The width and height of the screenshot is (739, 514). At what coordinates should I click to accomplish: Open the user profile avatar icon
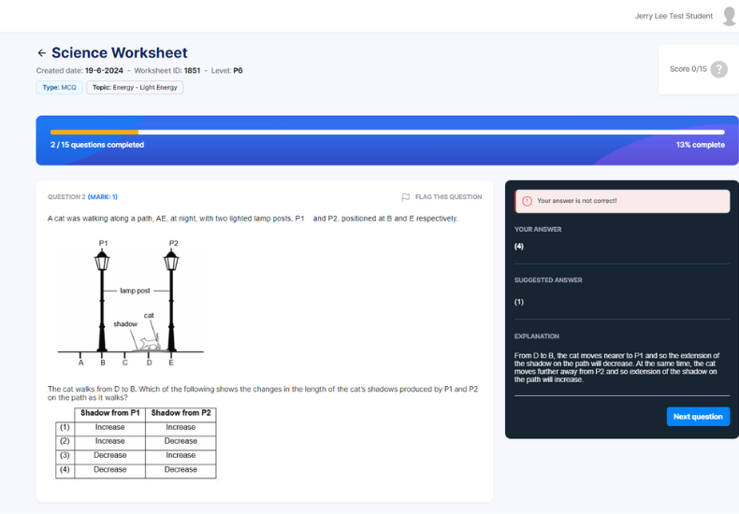730,16
